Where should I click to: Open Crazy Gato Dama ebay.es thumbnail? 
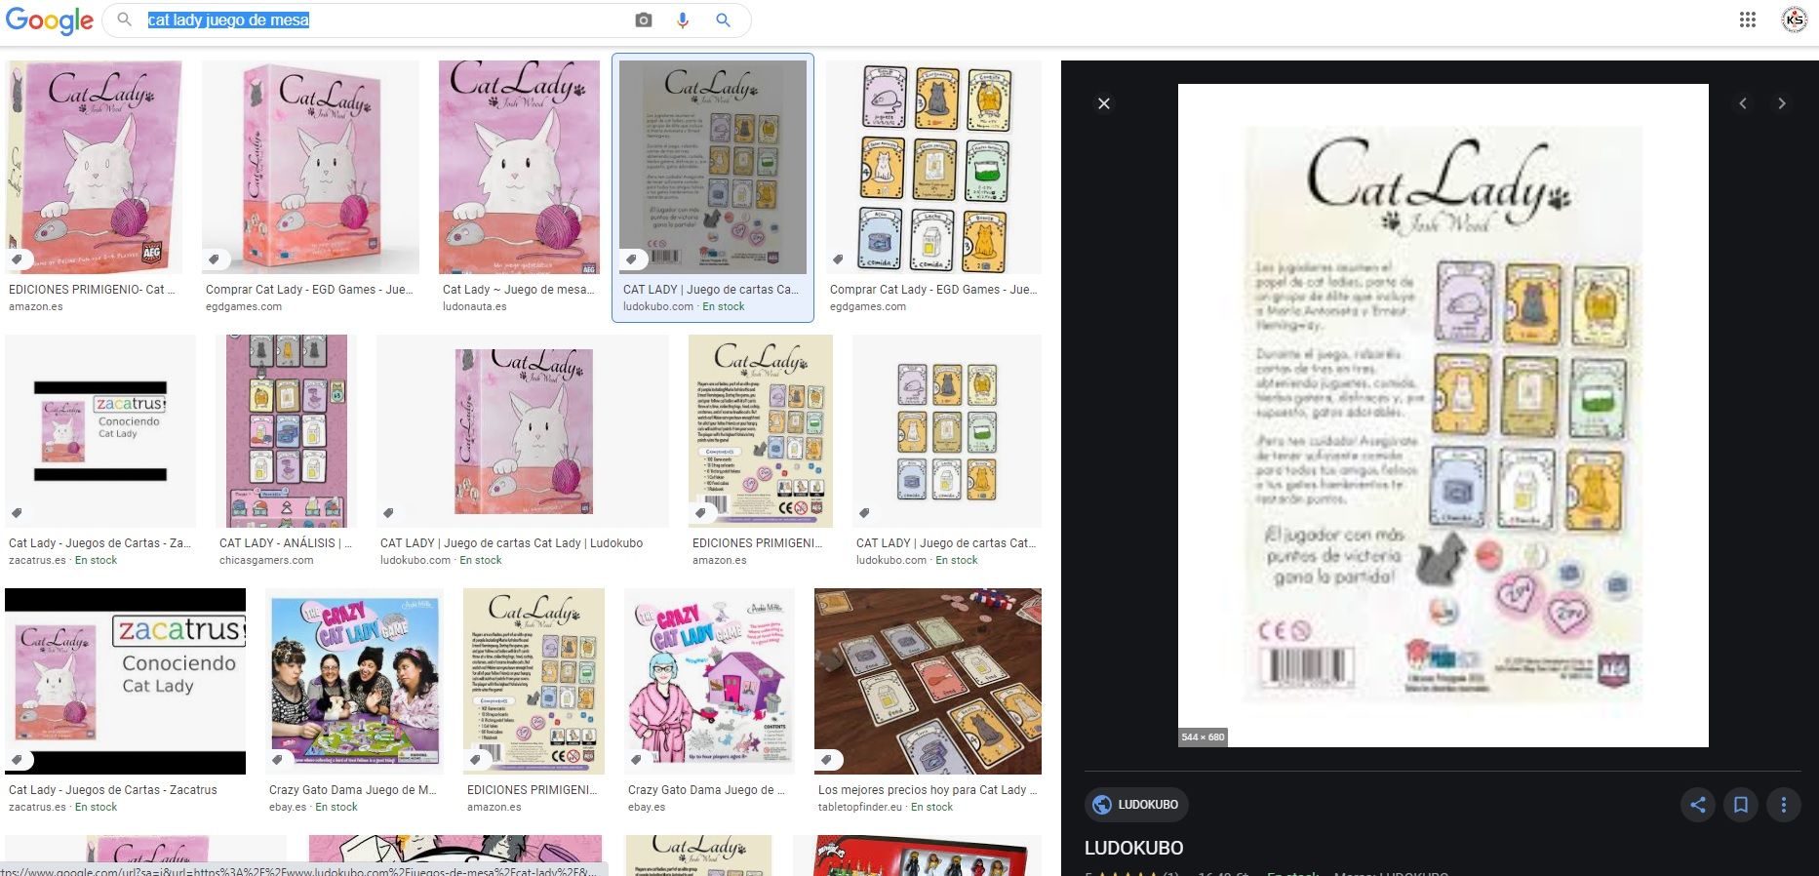[709, 681]
